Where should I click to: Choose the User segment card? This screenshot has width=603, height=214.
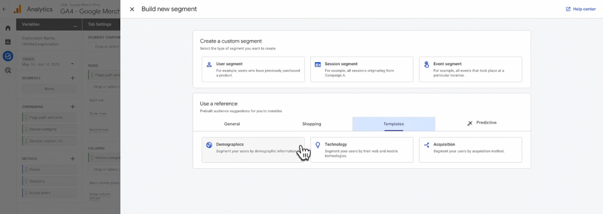pos(253,69)
